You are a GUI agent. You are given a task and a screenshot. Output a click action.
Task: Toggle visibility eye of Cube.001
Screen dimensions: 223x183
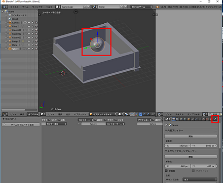[x=29, y=30]
